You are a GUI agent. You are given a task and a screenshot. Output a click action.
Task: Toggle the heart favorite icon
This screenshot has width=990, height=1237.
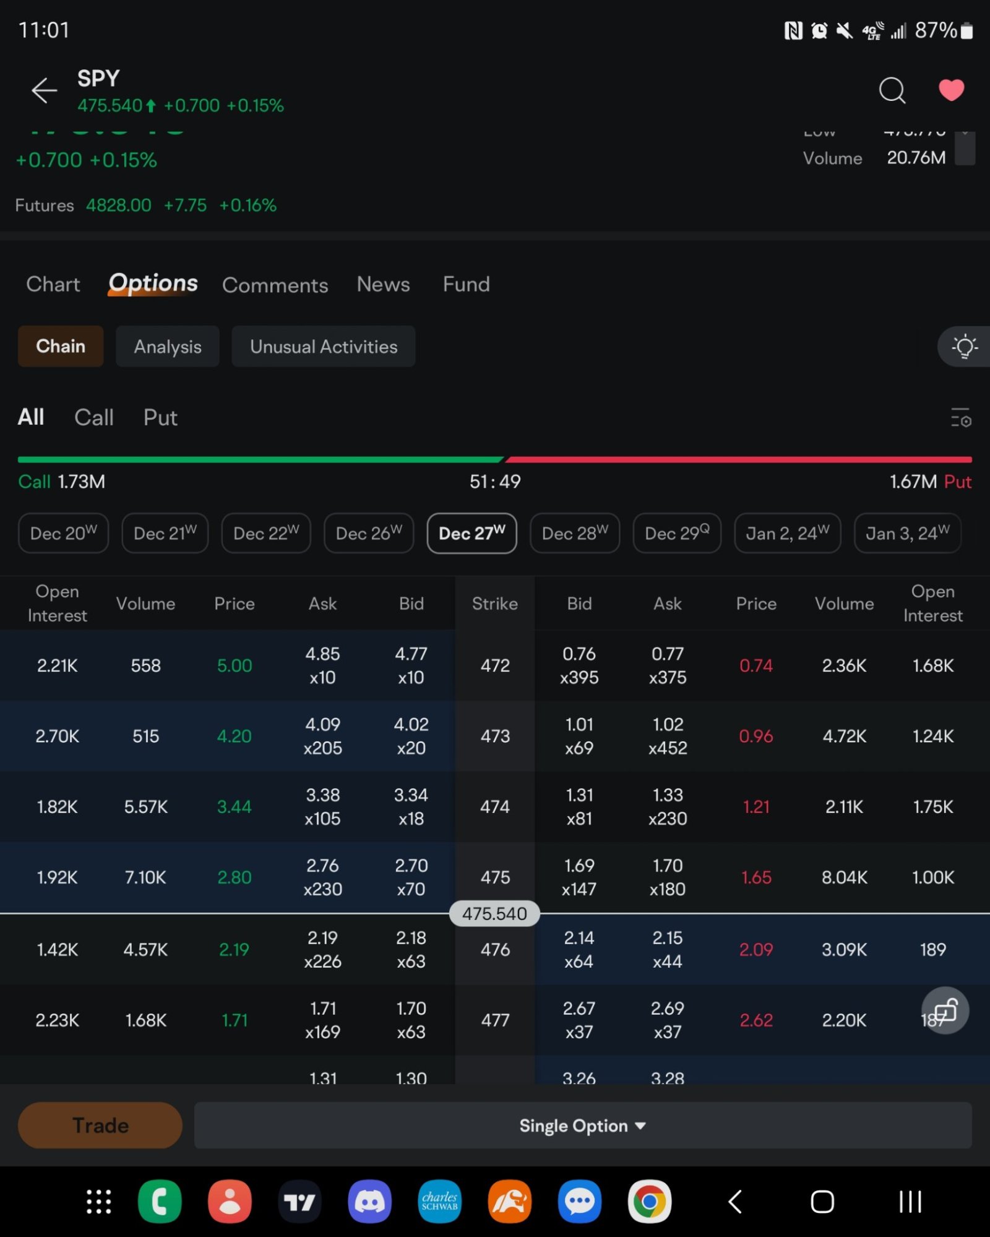(x=951, y=90)
